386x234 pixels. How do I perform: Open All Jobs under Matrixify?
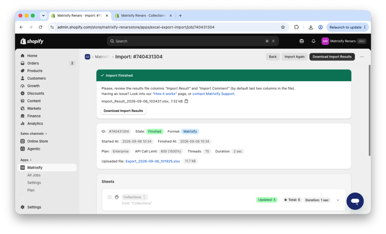click(x=34, y=175)
